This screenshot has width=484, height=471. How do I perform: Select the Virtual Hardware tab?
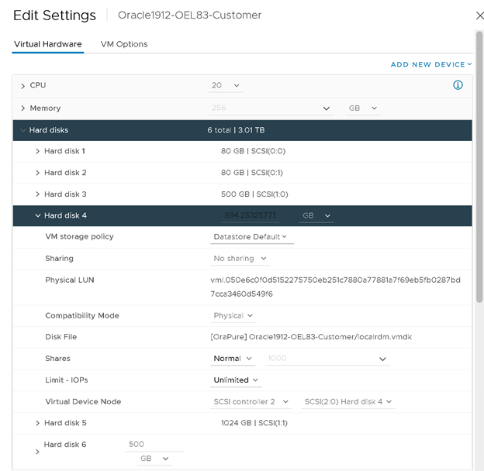47,44
